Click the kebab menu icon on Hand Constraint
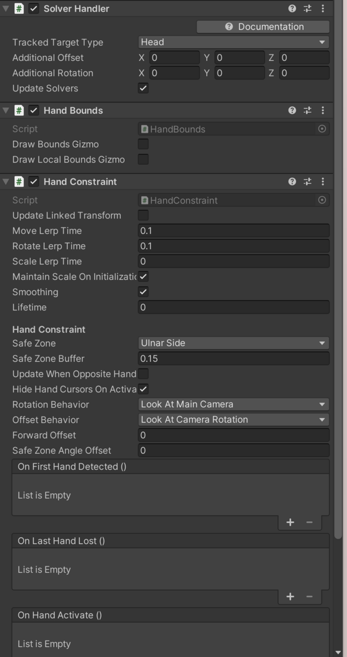This screenshot has height=657, width=347. point(323,181)
